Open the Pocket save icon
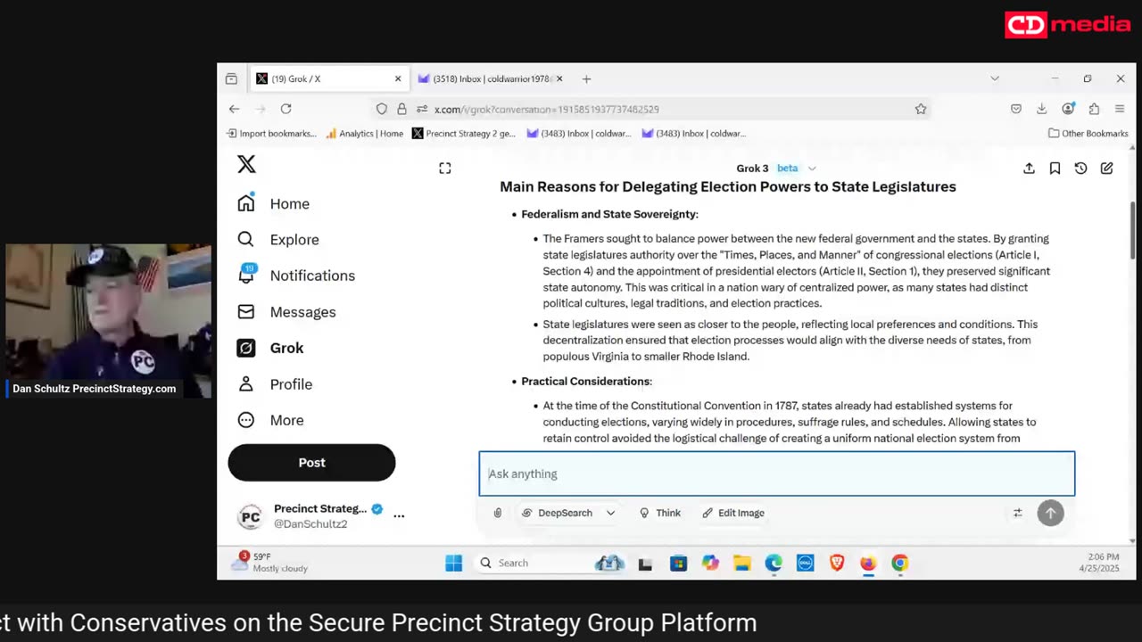1142x642 pixels. pos(1015,109)
